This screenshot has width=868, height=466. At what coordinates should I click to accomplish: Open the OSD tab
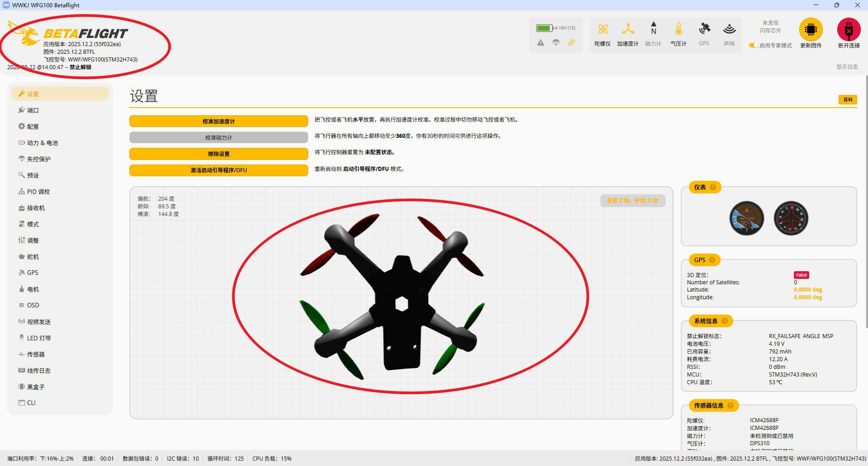pos(60,305)
